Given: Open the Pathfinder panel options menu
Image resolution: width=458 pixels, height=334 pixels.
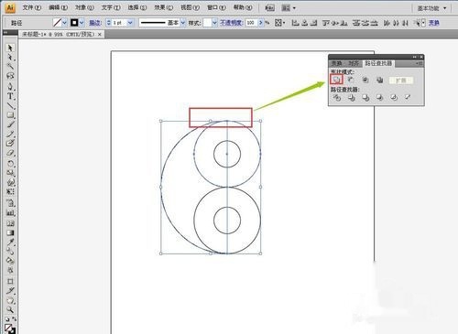Looking at the screenshot, I should click(x=420, y=63).
